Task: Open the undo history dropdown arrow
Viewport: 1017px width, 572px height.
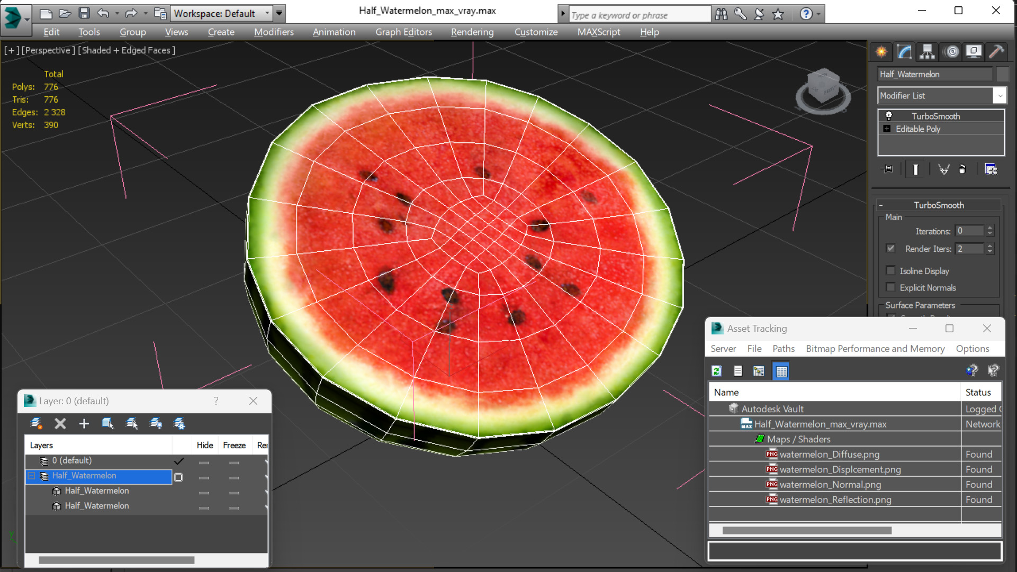Action: (x=117, y=13)
